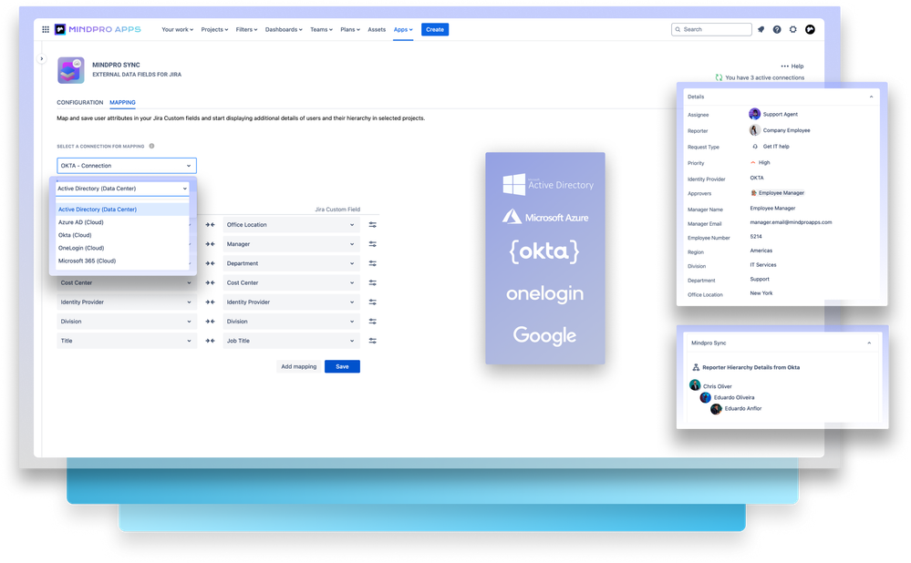Screen dimensions: 911x563
Task: Open the Division attribute dropdown on left
Action: (127, 322)
